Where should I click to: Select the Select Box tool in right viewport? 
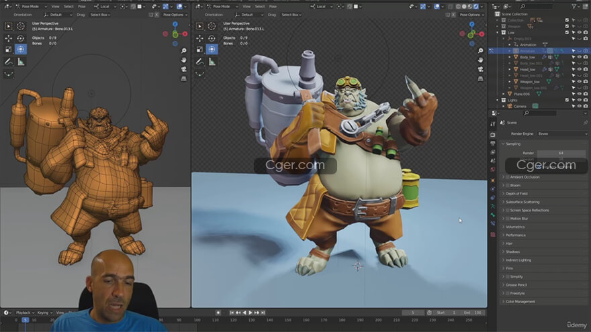point(199,26)
